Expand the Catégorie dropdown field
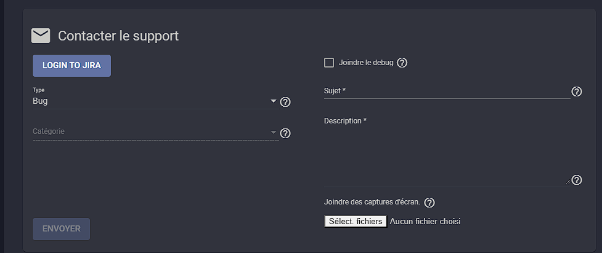The width and height of the screenshot is (602, 253). (156, 132)
